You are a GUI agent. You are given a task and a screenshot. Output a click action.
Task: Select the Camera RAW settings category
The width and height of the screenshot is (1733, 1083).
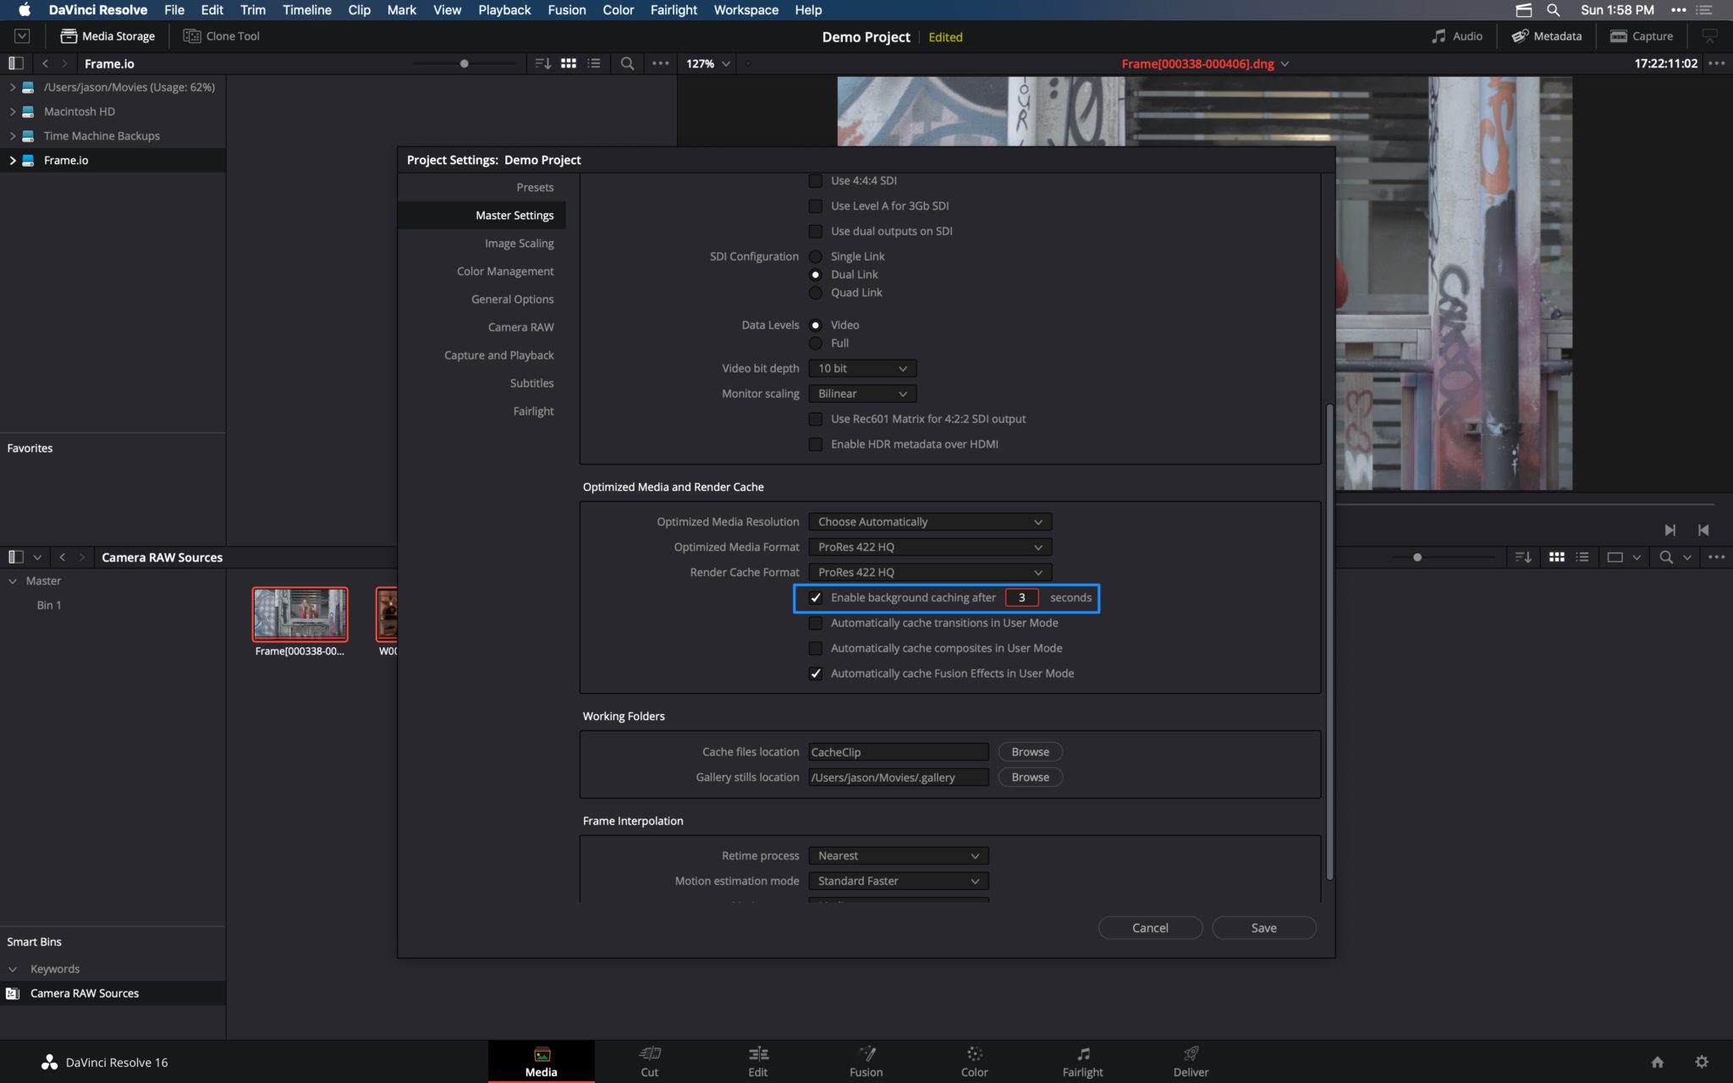(x=520, y=327)
